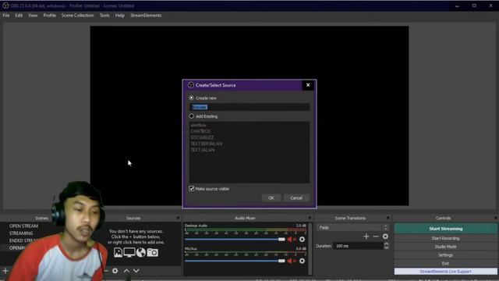Select TEXT BERJALAN in existing sources list

(x=206, y=144)
